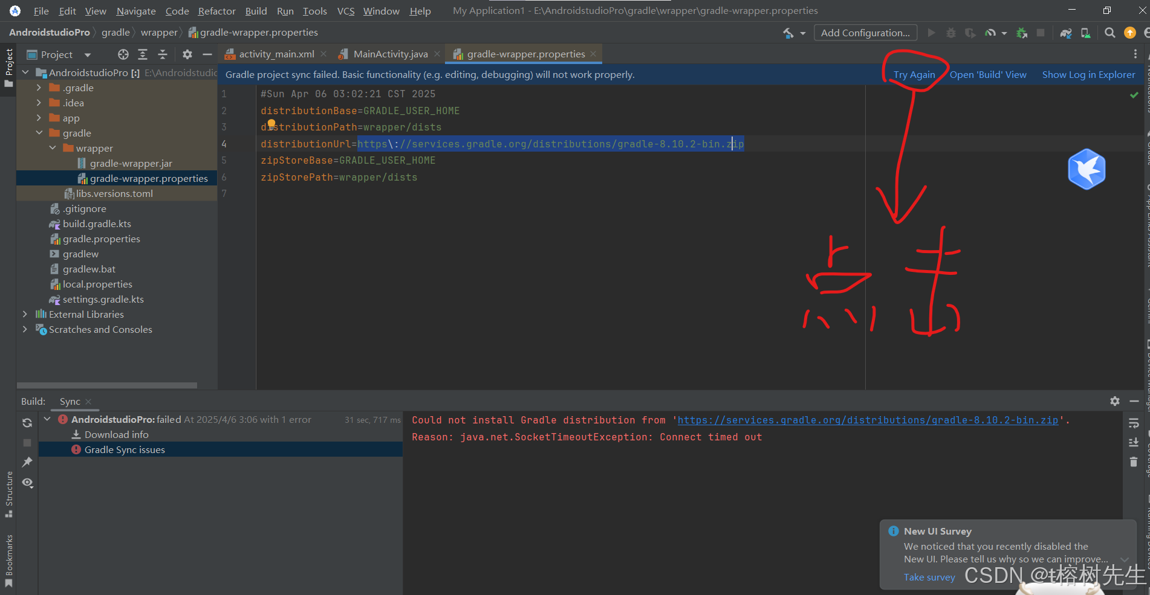Open the VCS menu

click(346, 11)
